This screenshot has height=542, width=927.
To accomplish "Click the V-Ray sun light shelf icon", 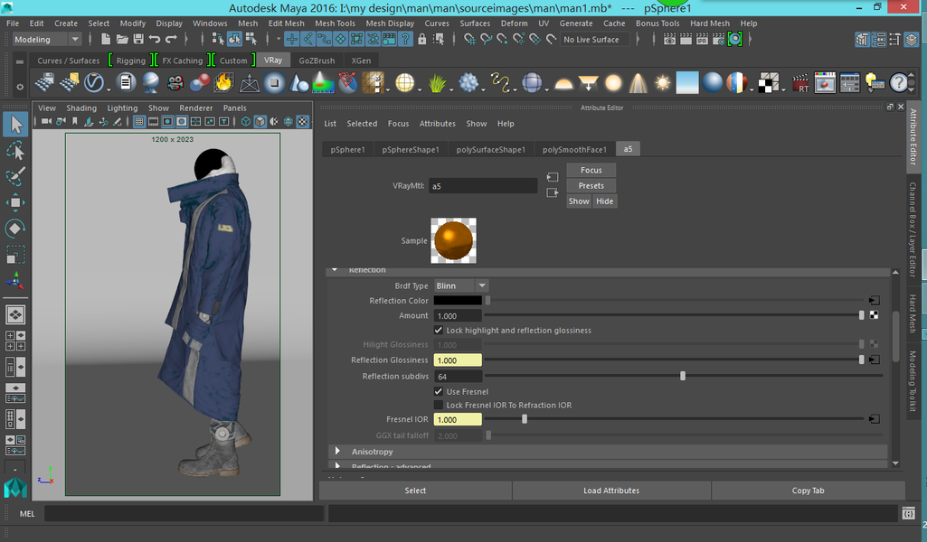I will [x=662, y=83].
